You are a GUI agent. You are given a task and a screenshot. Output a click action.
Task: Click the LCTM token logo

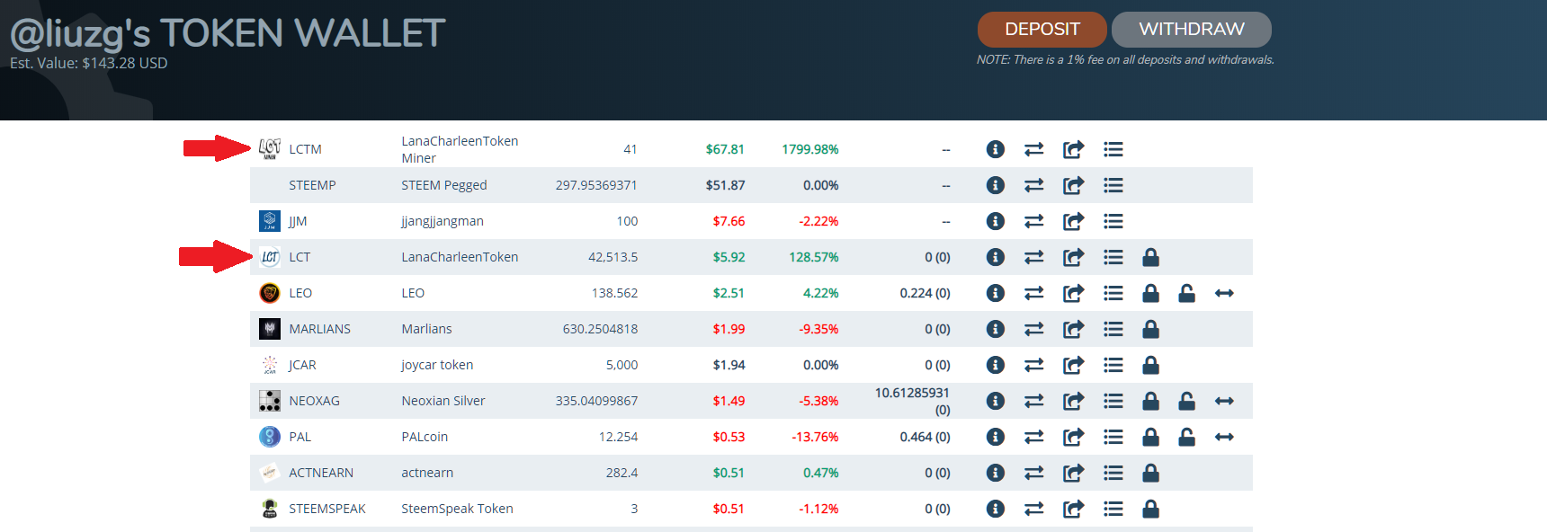pyautogui.click(x=270, y=149)
